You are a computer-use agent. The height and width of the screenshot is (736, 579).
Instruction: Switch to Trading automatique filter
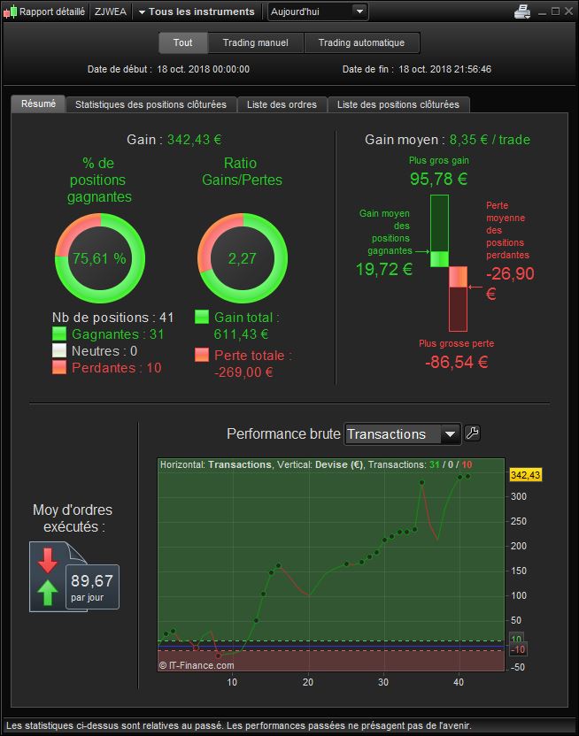(x=361, y=42)
